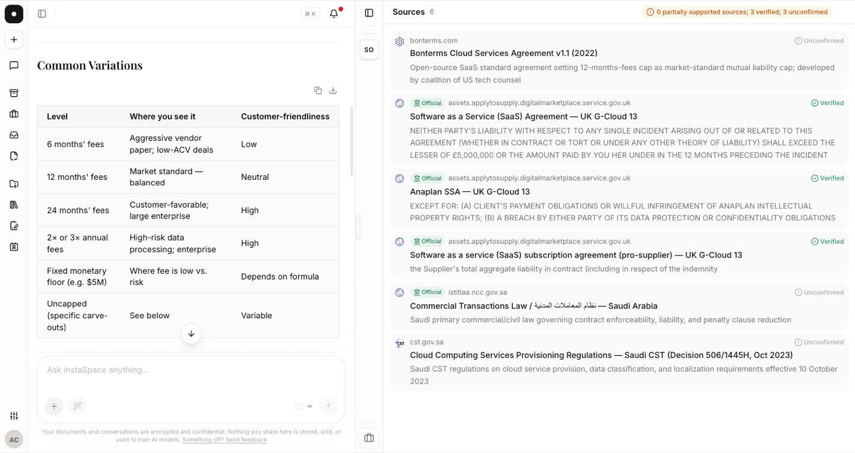Open the ⌘K command shortcut button
Image resolution: width=855 pixels, height=453 pixels.
click(310, 14)
